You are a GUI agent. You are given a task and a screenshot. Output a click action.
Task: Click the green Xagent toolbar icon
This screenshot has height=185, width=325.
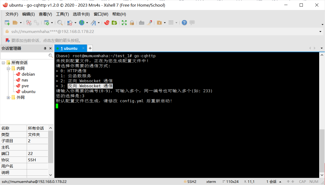[x=114, y=23]
